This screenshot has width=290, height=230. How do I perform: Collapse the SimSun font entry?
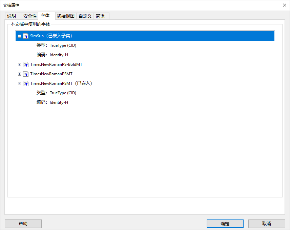(x=20, y=36)
